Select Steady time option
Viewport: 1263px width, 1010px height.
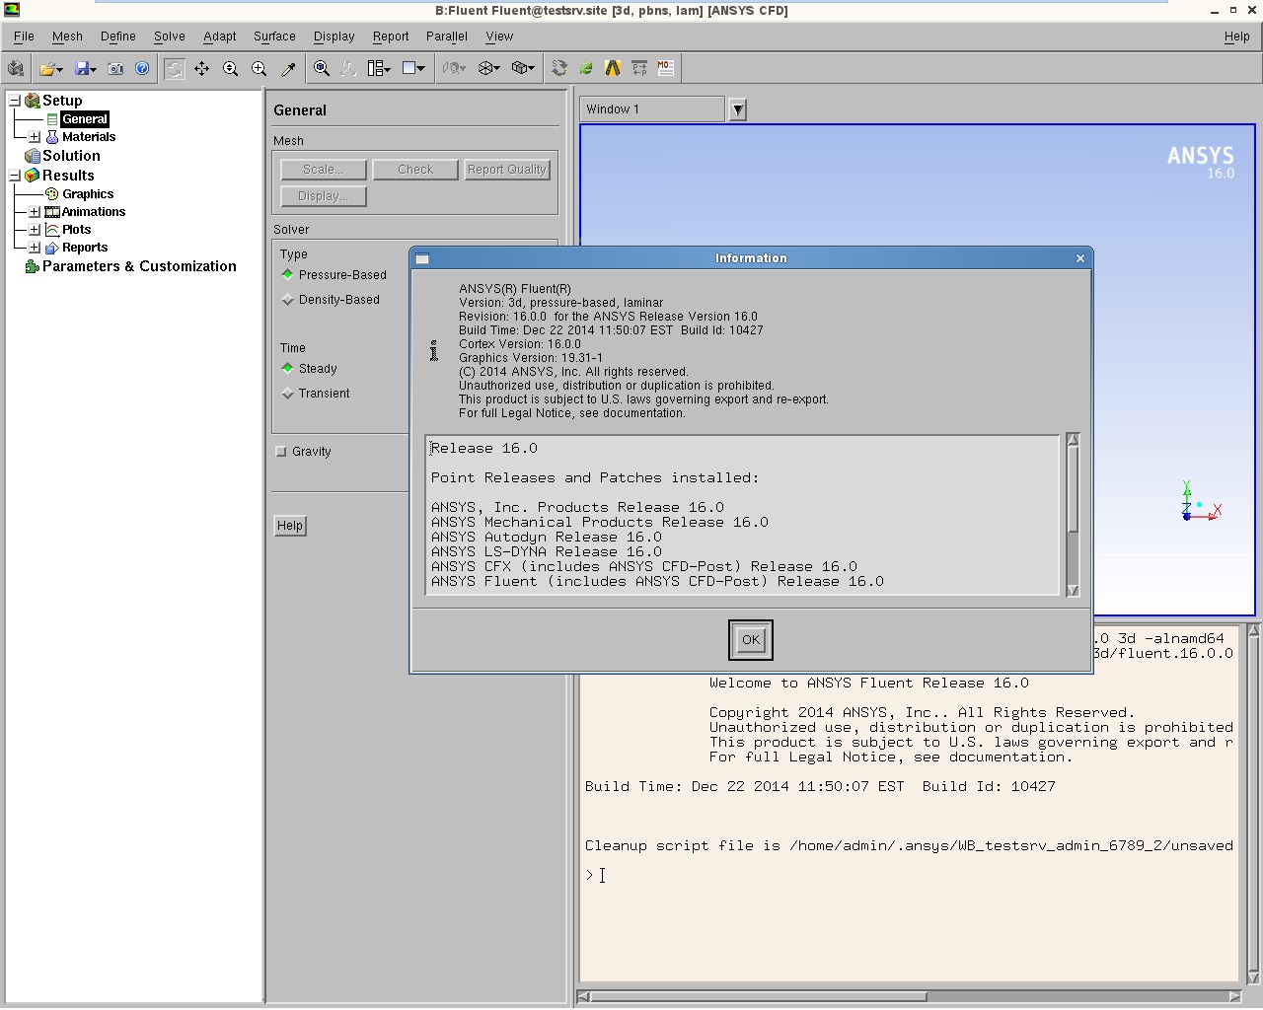288,369
